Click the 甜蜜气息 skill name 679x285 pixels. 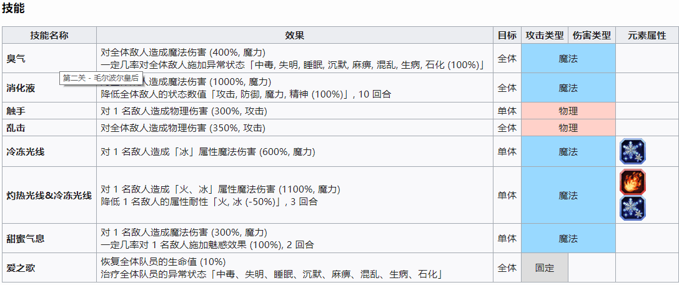(x=26, y=238)
